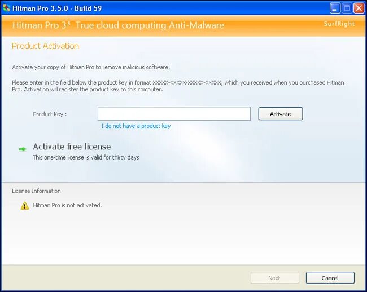The width and height of the screenshot is (367, 292).
Task: Click the green arrow beside Activate free license
Action: 23,149
